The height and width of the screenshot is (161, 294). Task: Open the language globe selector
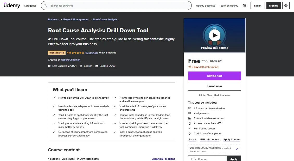pyautogui.click(x=286, y=6)
